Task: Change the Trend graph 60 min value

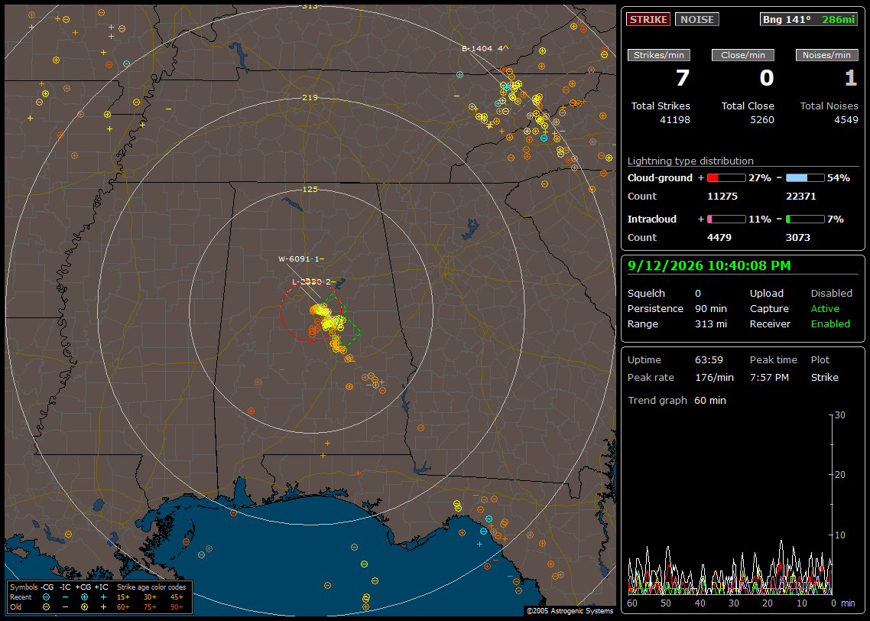Action: click(x=709, y=400)
